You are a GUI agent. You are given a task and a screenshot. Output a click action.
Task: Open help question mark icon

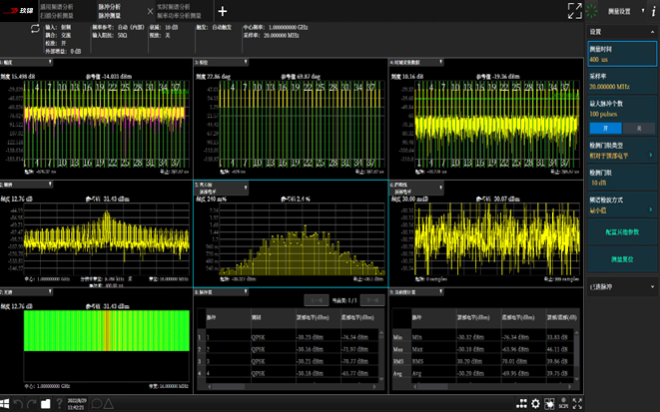pos(59,404)
